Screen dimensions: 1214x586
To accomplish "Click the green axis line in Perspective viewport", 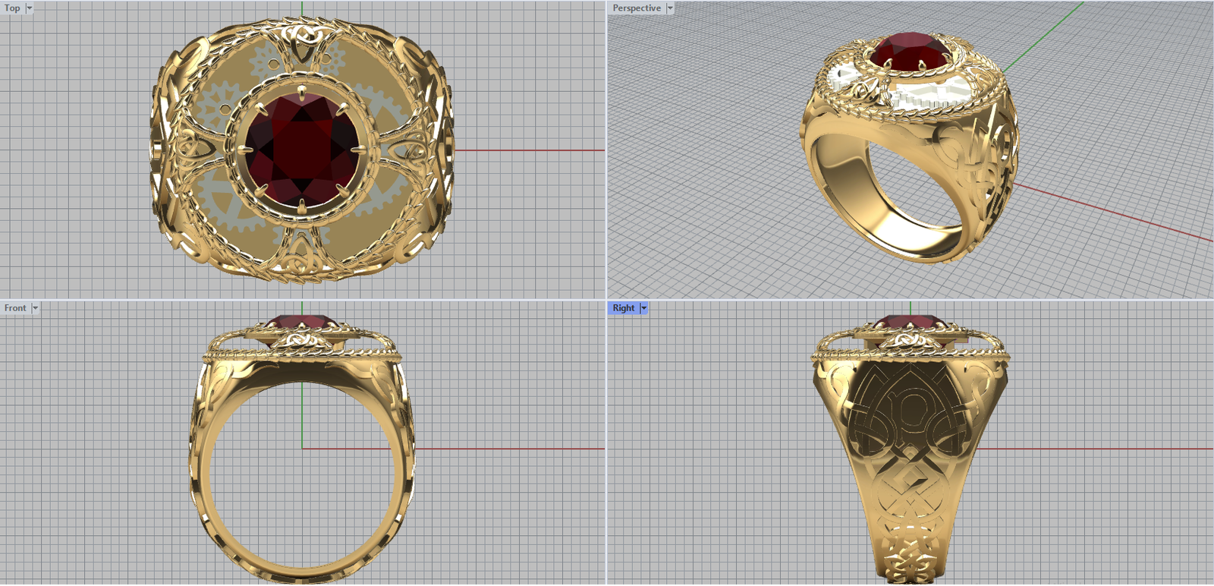I will (1047, 34).
